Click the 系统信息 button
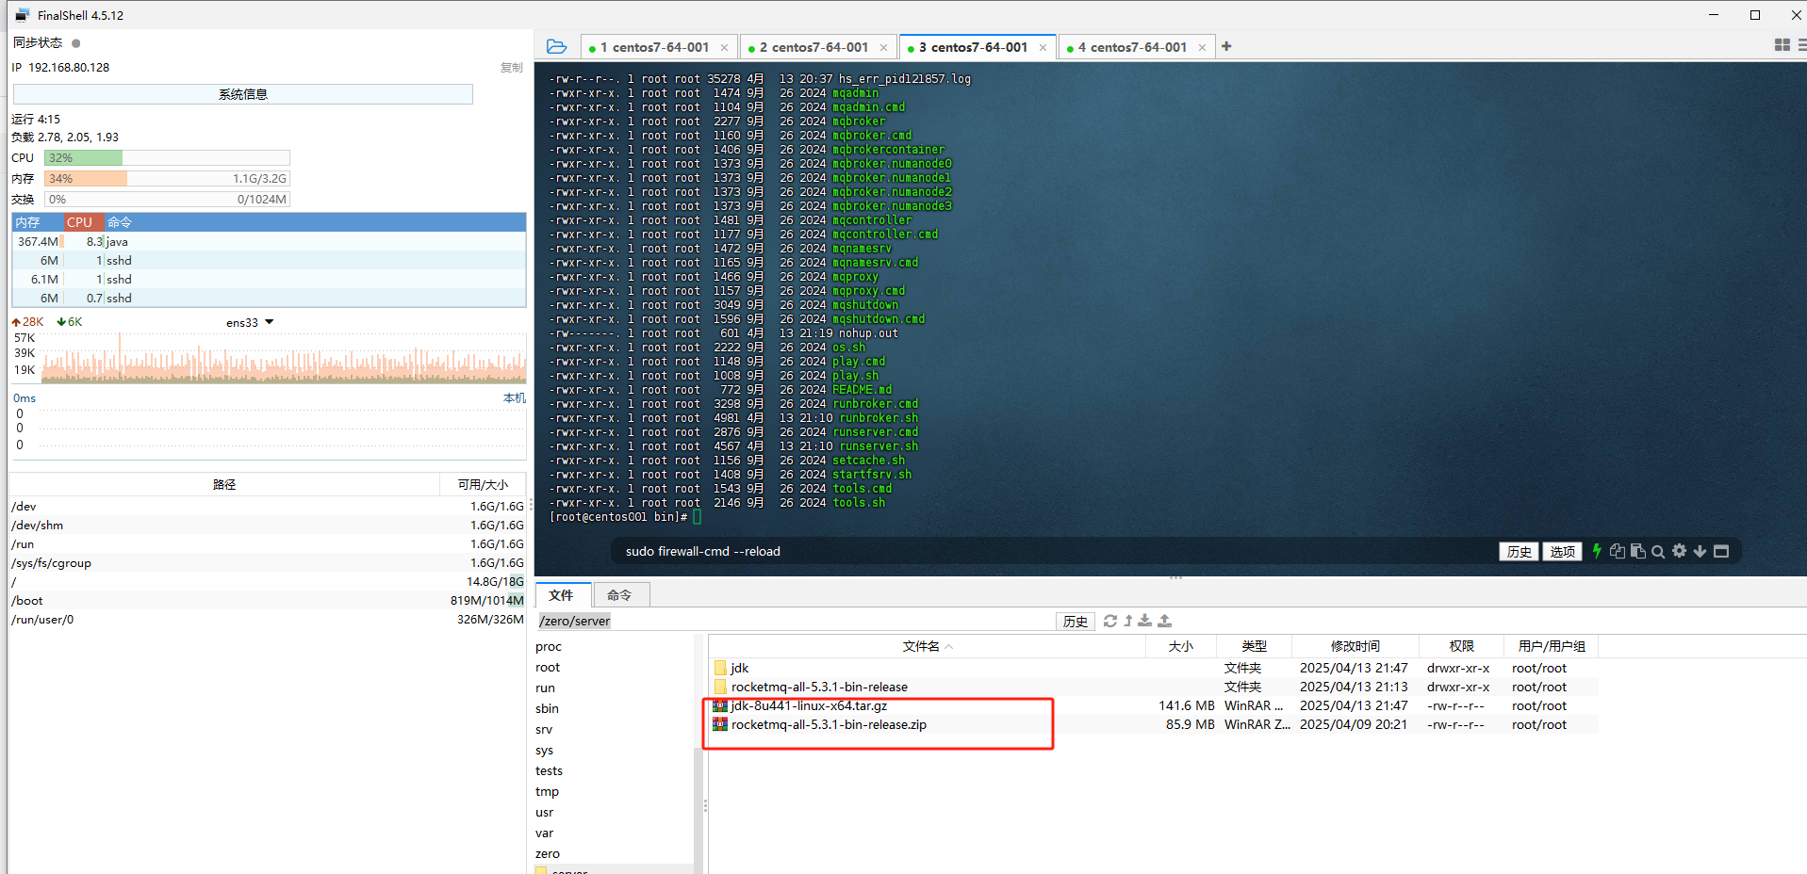Image resolution: width=1807 pixels, height=874 pixels. tap(243, 94)
